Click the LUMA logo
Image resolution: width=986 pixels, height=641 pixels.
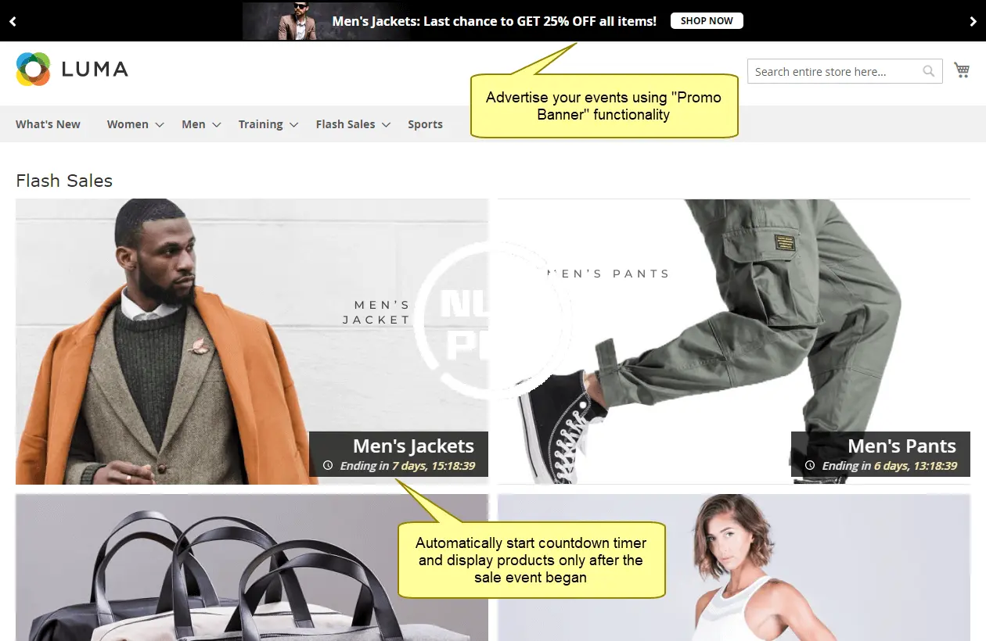pyautogui.click(x=72, y=70)
